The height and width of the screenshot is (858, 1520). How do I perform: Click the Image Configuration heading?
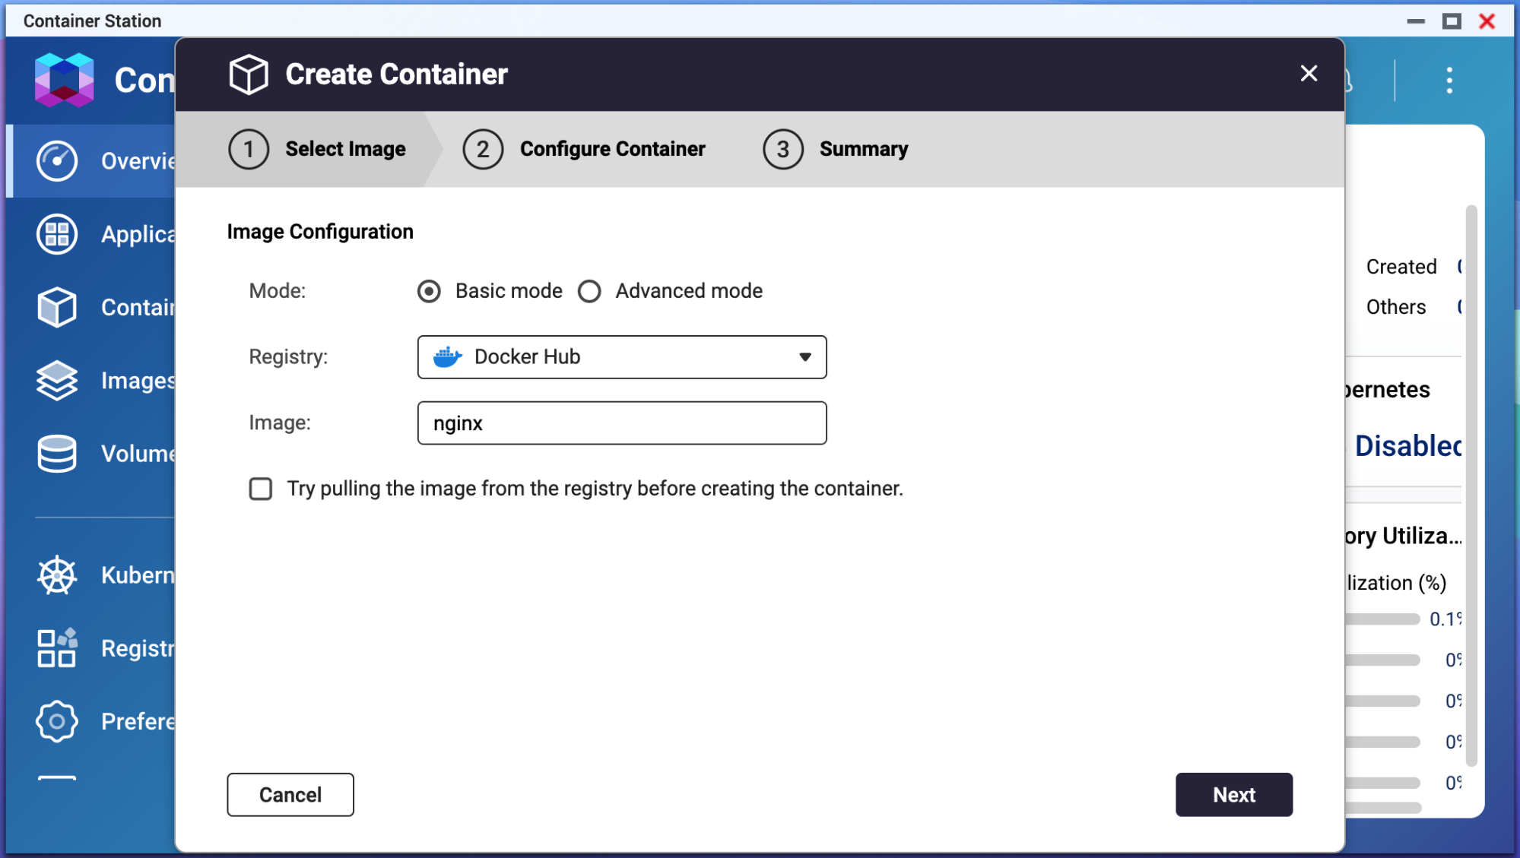point(320,232)
